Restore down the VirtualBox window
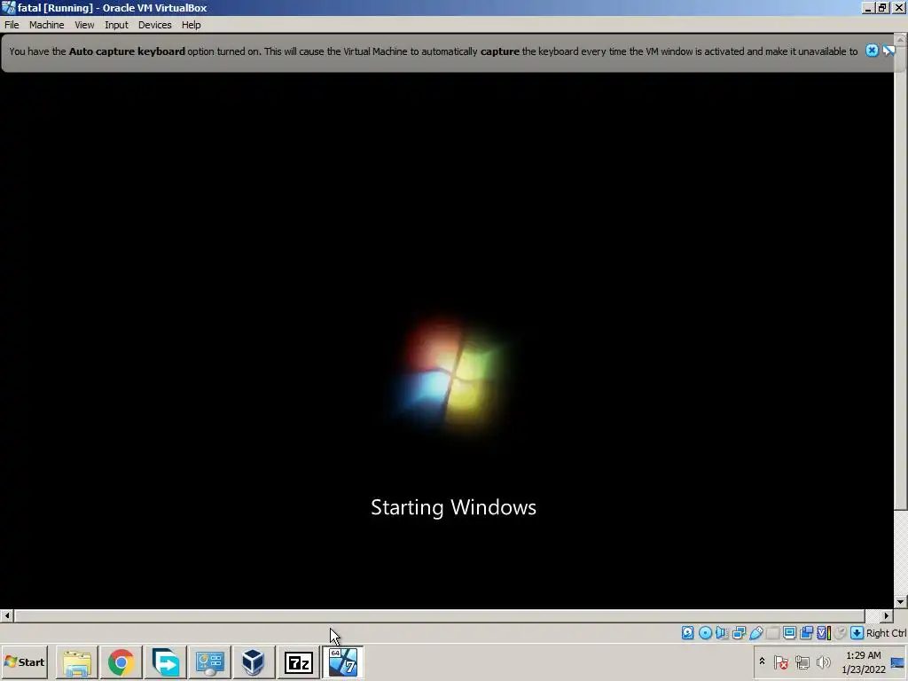The image size is (908, 681). 882,8
